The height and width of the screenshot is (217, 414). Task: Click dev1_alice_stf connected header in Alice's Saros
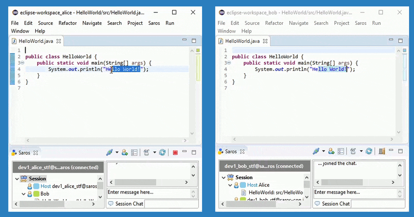tap(58, 167)
